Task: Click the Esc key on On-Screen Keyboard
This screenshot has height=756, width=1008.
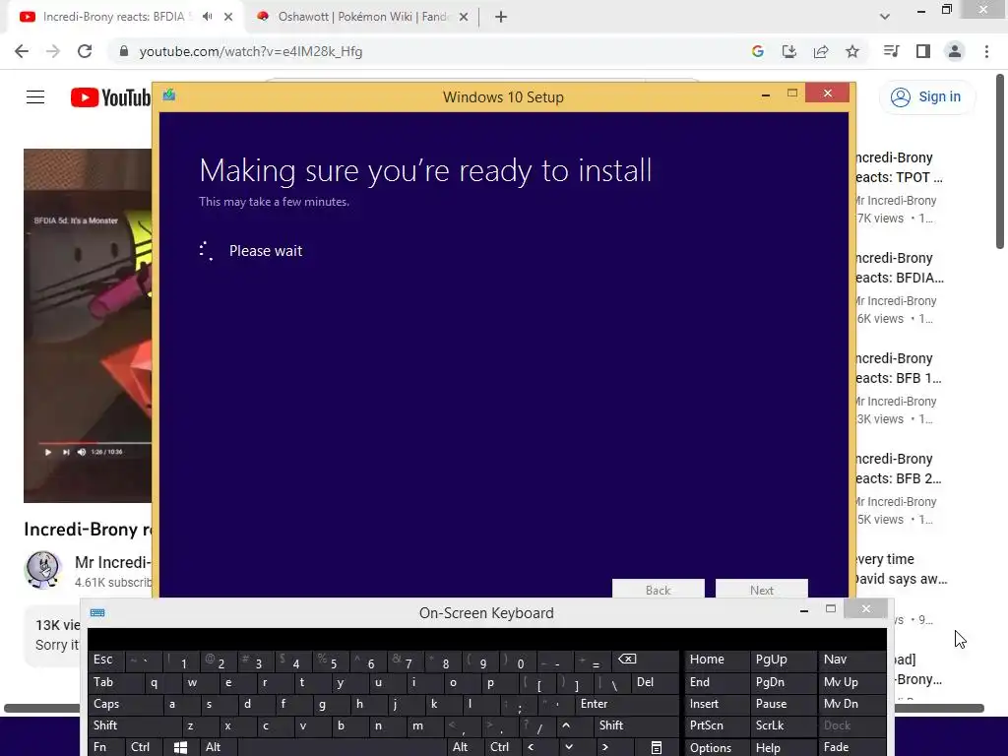Action: click(x=104, y=660)
